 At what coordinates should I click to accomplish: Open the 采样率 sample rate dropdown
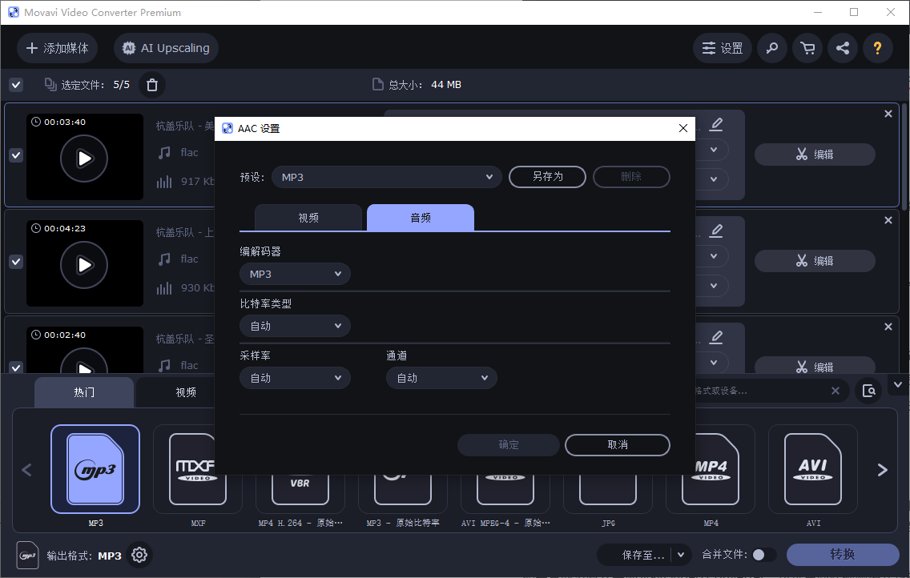(x=295, y=377)
